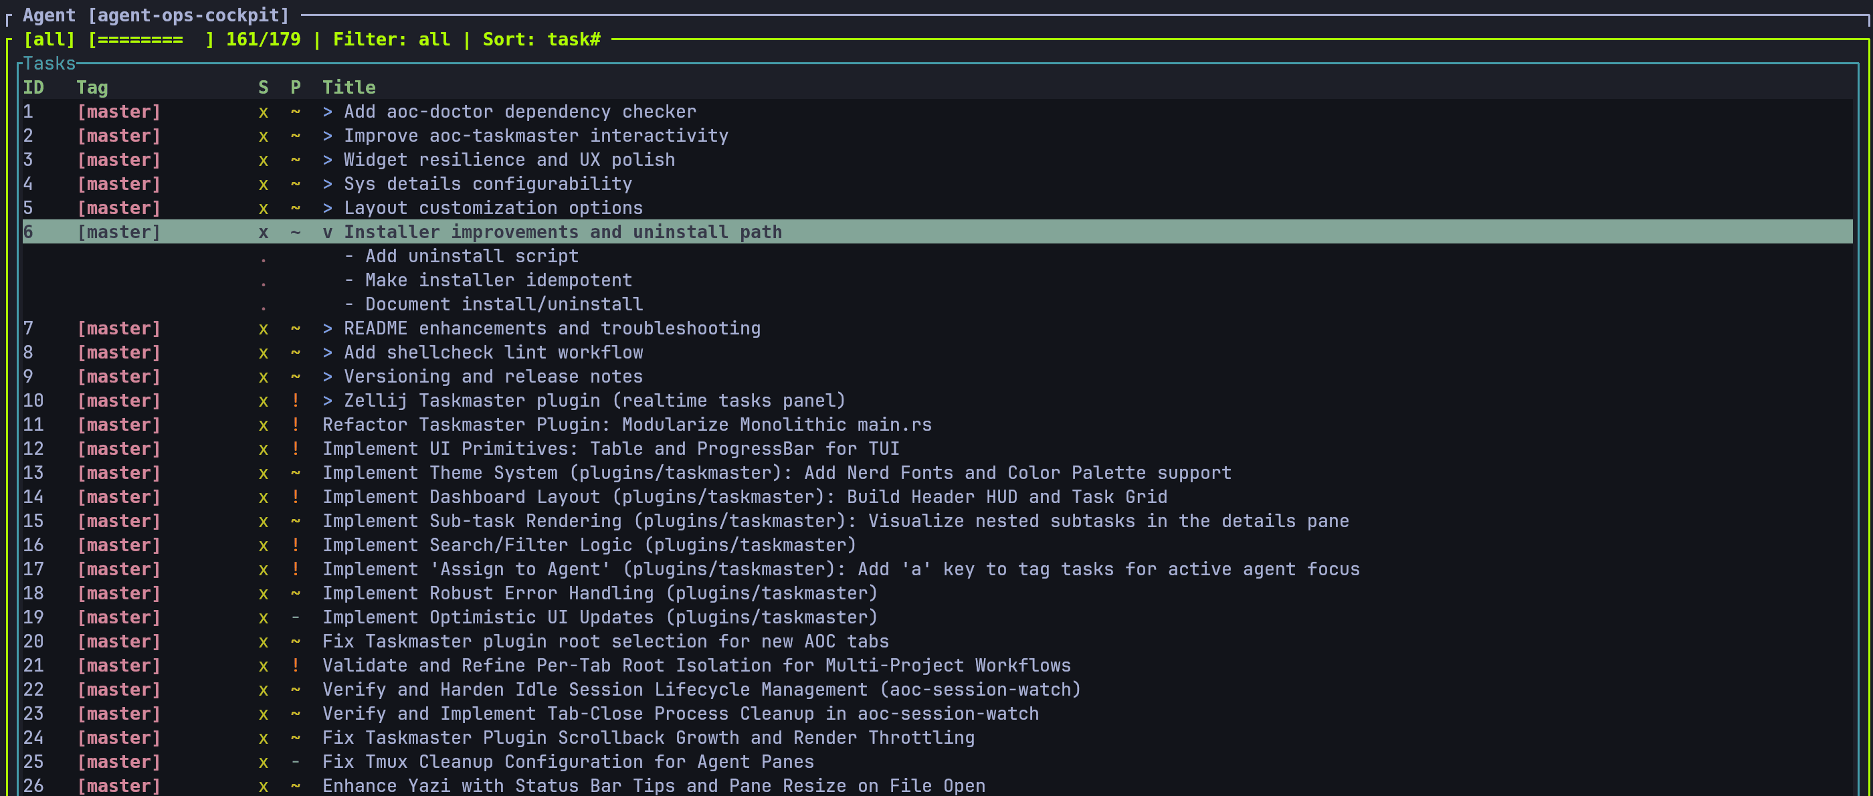Click medium priority ~ icon of task 6
This screenshot has height=796, width=1873.
[x=295, y=232]
